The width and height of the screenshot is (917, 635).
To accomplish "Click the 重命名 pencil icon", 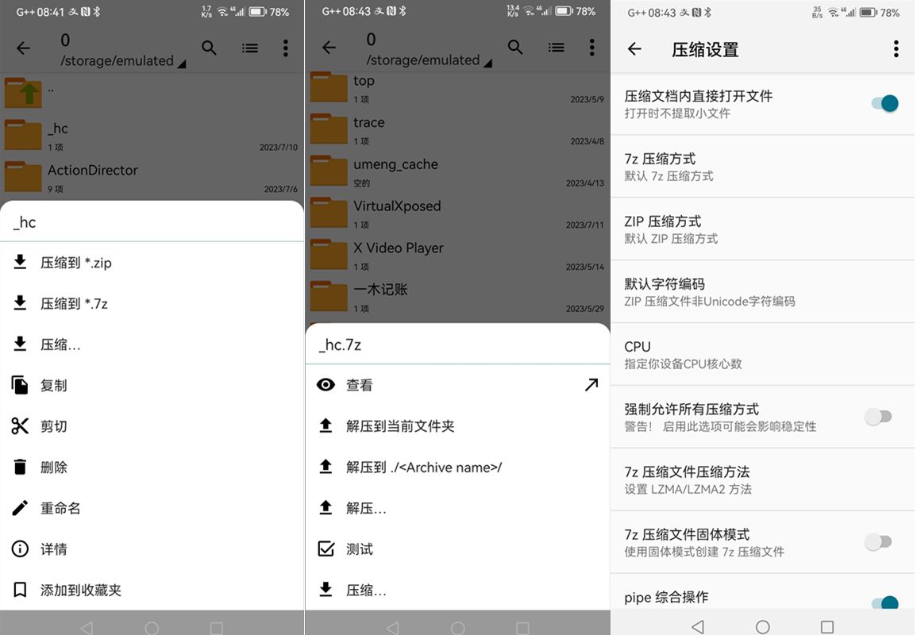I will (20, 508).
